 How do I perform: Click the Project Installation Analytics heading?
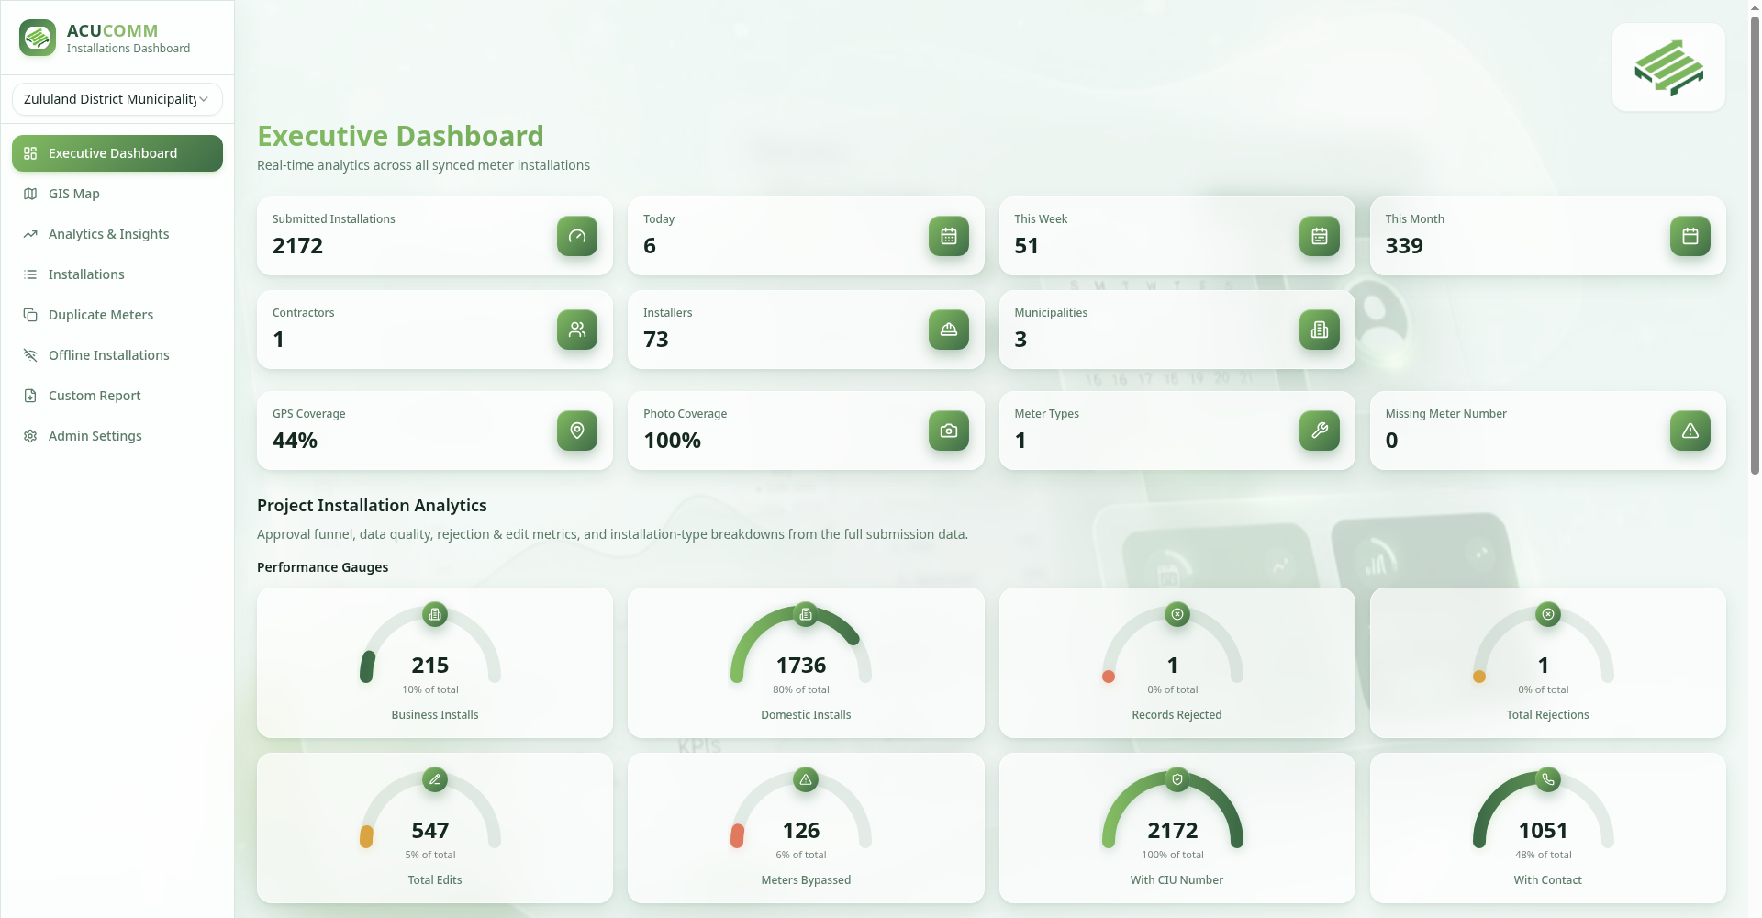coord(372,506)
